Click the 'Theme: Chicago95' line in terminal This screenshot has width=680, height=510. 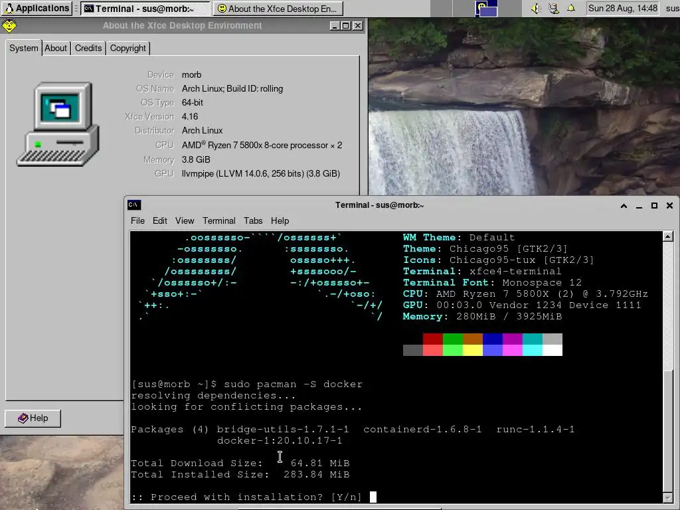pos(485,248)
